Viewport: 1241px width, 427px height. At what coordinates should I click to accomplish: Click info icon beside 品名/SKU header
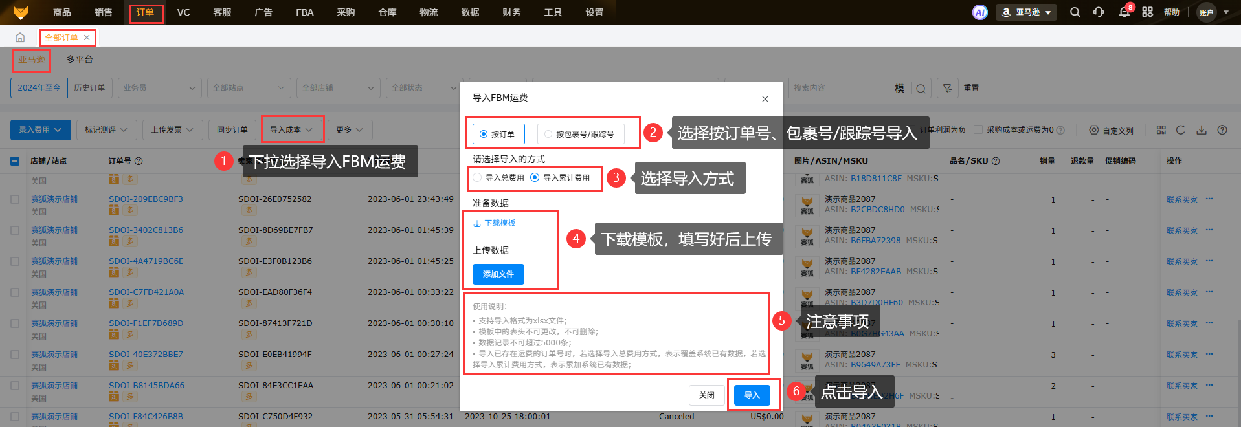coord(996,161)
